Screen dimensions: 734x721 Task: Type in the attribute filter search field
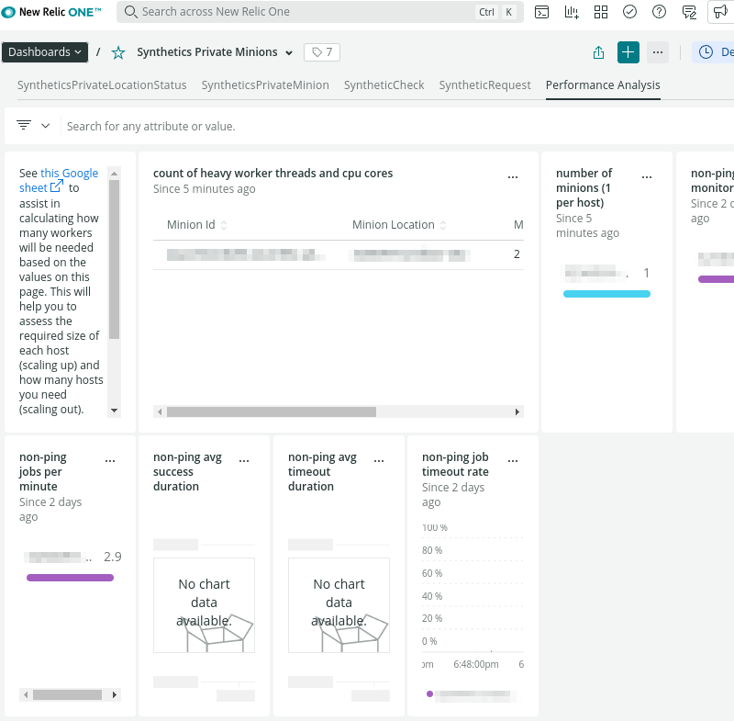tap(367, 126)
